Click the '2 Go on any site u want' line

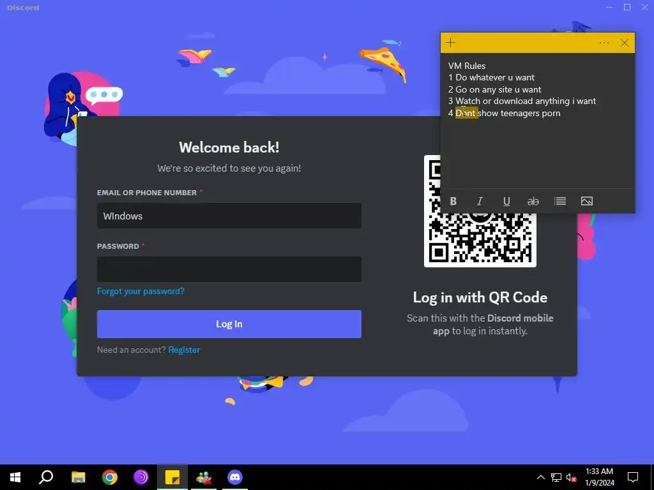point(495,89)
